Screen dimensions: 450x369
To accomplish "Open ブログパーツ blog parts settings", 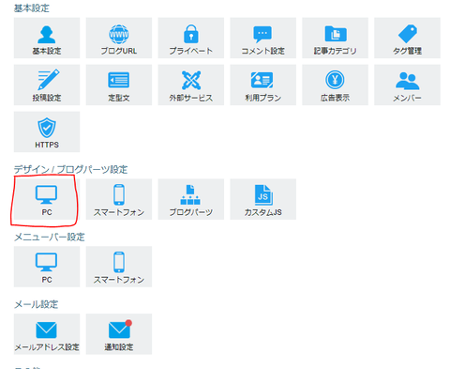I will click(x=191, y=199).
